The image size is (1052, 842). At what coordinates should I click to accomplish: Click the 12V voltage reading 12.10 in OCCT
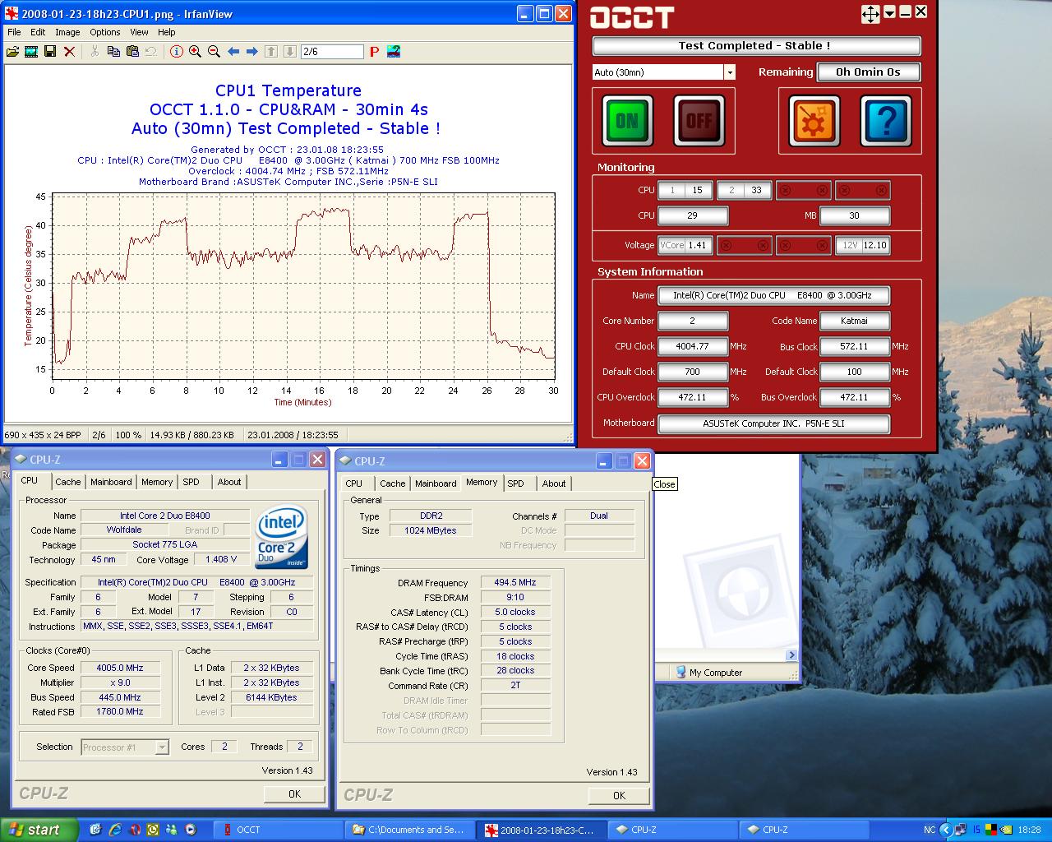point(874,245)
